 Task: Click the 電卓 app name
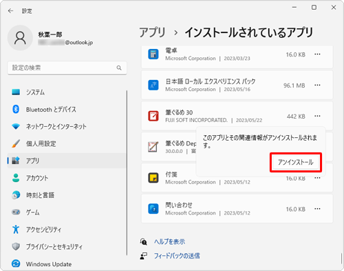(x=171, y=50)
